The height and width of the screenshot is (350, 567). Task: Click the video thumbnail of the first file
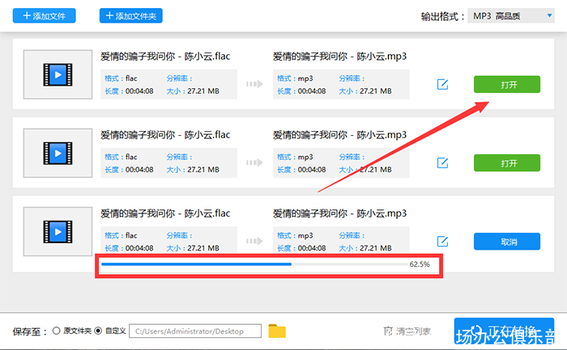(58, 74)
